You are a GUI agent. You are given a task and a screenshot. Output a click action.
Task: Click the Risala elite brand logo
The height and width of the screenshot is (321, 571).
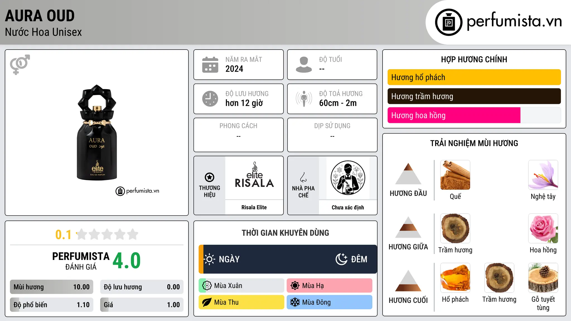254,175
